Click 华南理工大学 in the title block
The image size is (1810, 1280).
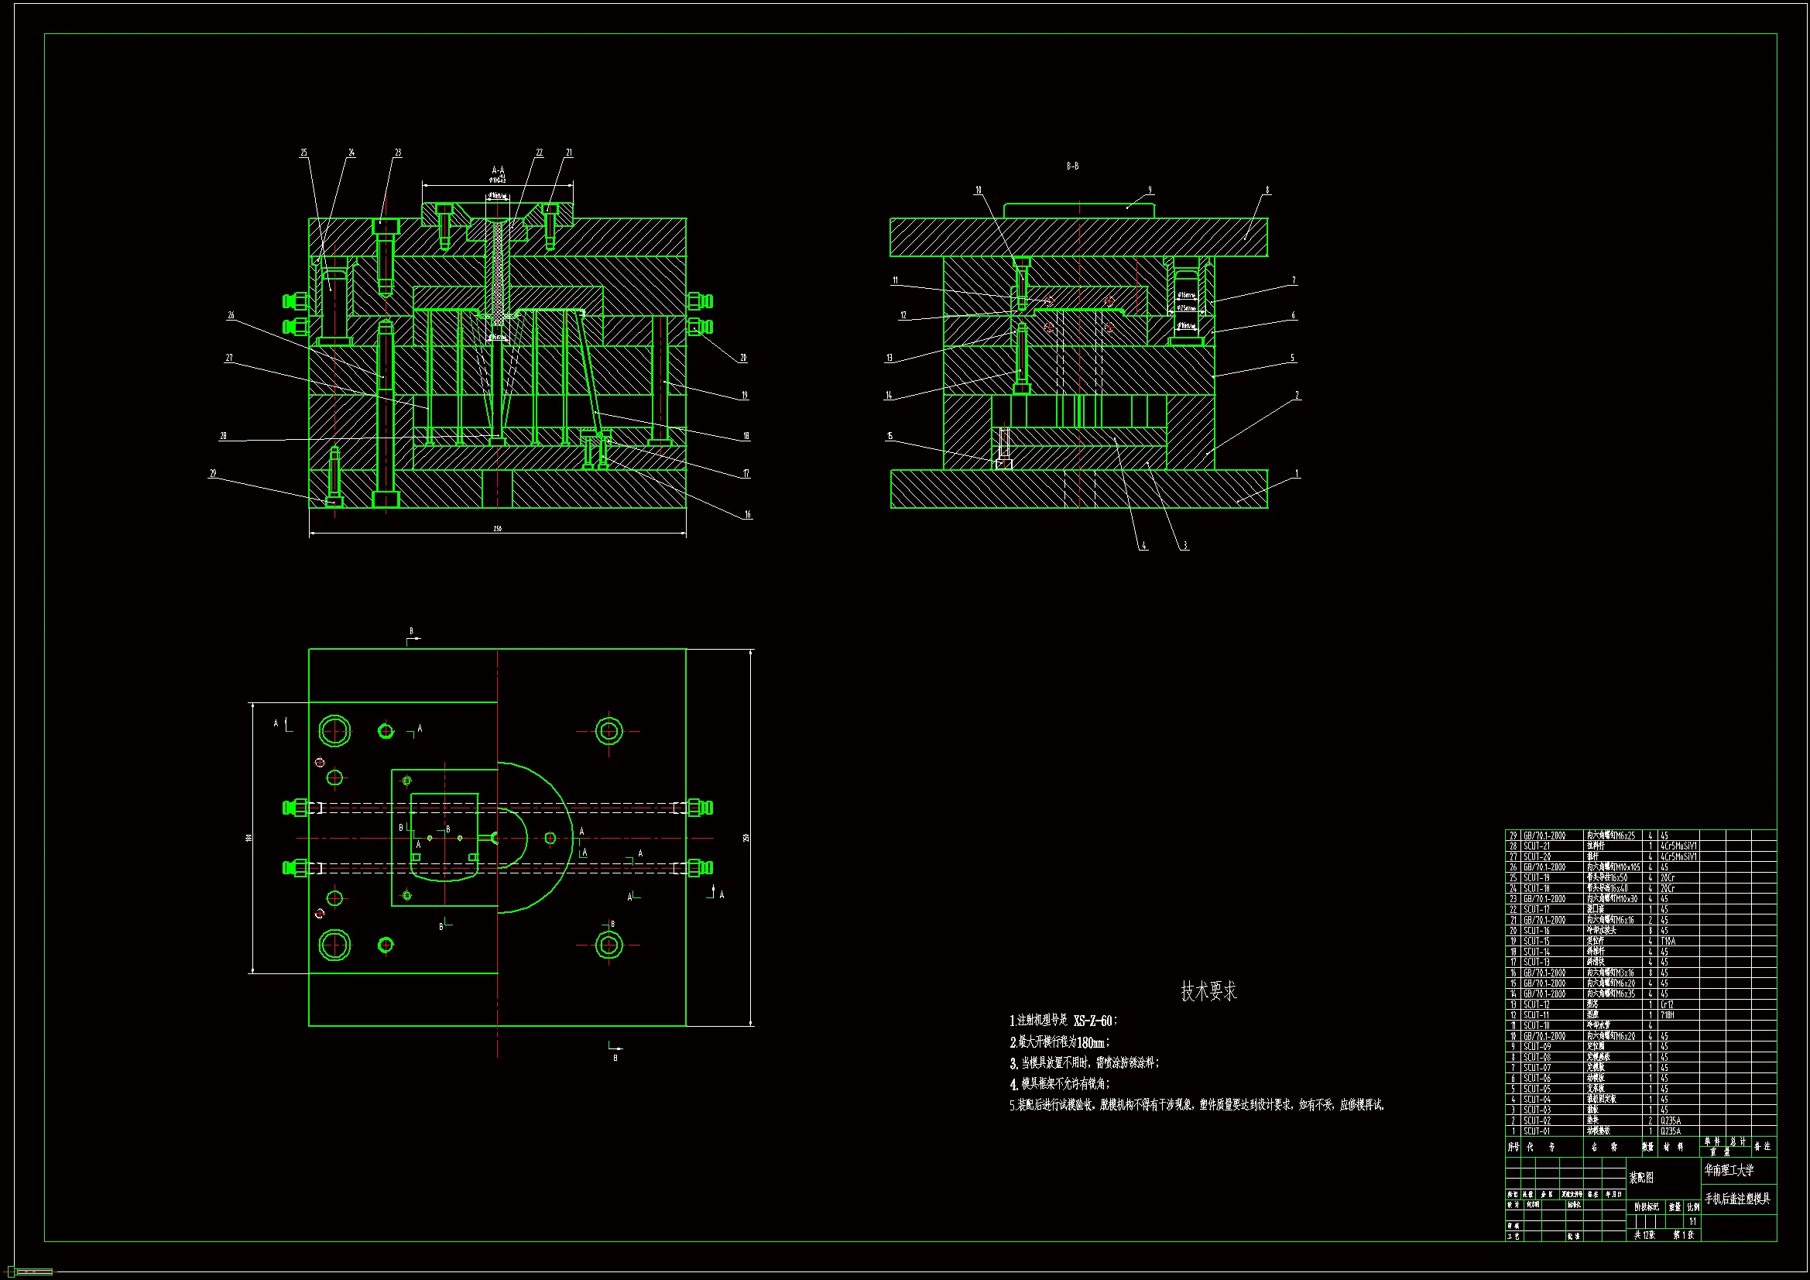[x=1729, y=1170]
